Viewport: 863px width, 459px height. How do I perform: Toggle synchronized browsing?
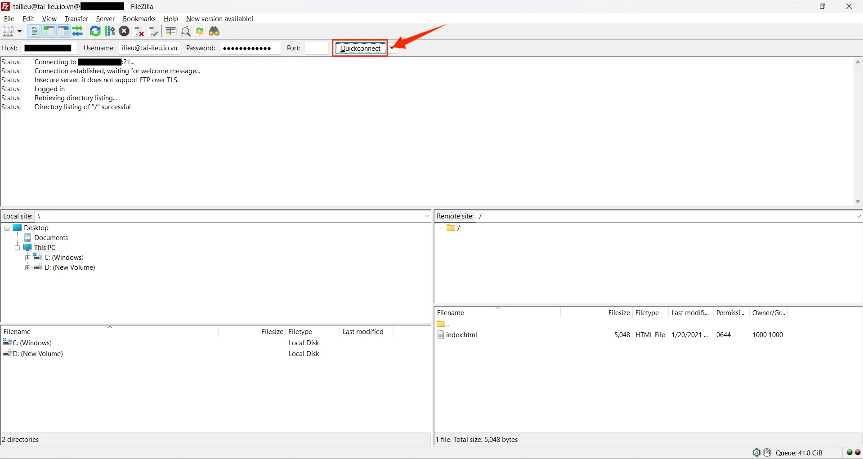[x=200, y=31]
